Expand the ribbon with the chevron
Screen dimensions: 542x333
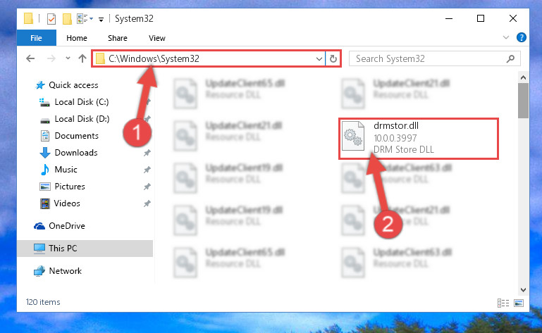506,37
